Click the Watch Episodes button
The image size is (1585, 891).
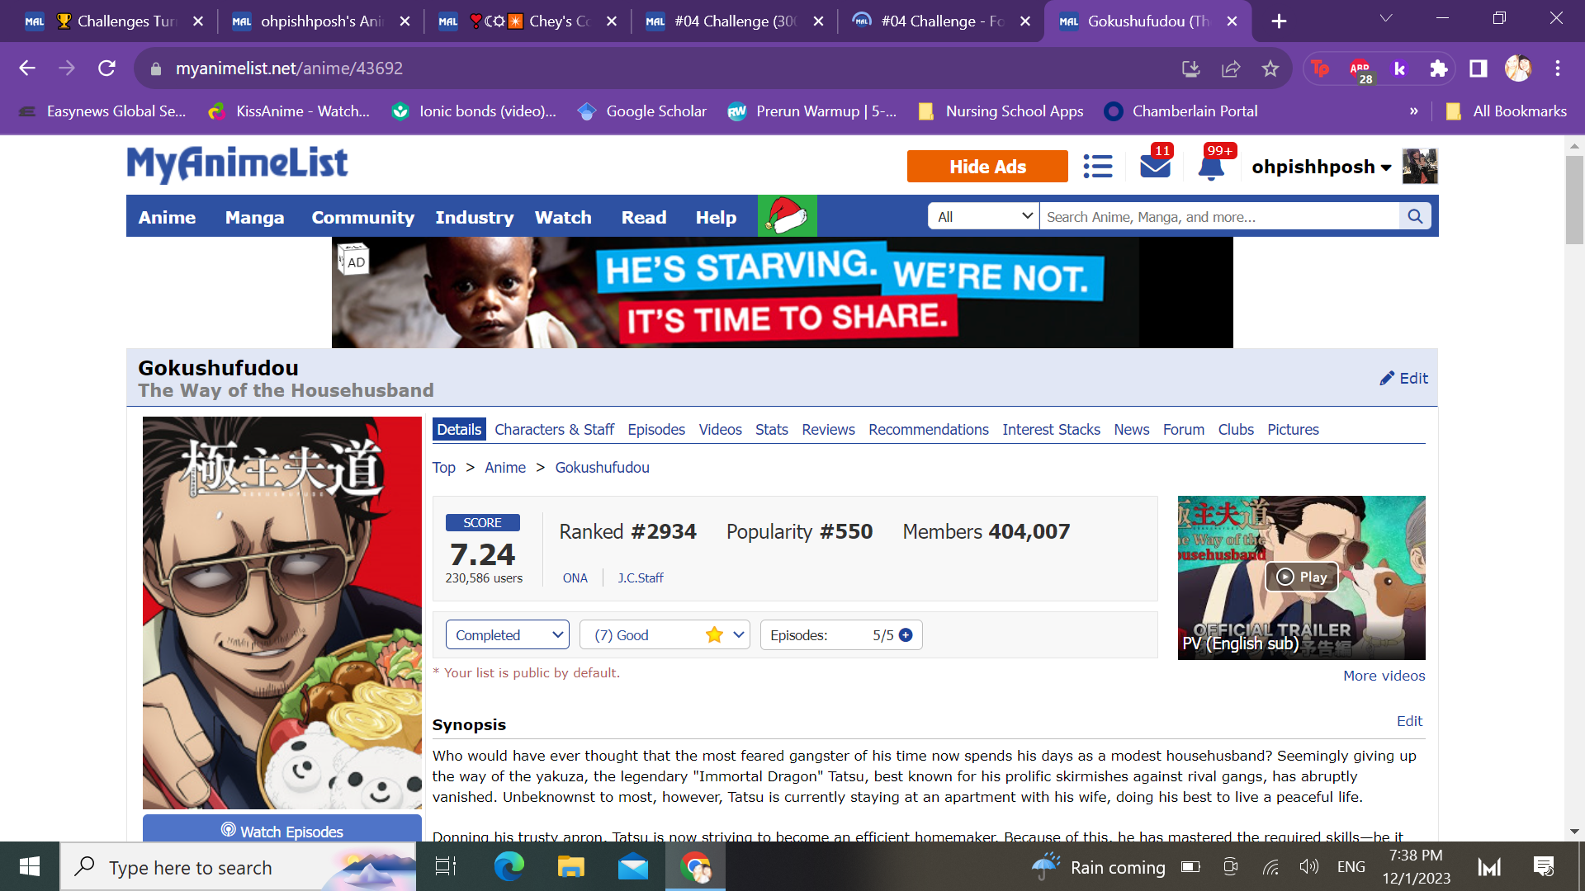point(282,830)
